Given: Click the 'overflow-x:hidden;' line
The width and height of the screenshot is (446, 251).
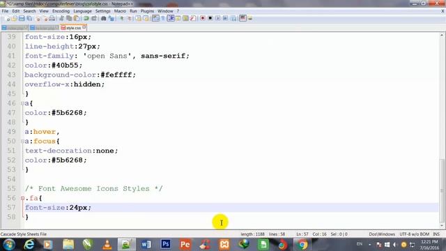Looking at the screenshot, I should coord(65,84).
